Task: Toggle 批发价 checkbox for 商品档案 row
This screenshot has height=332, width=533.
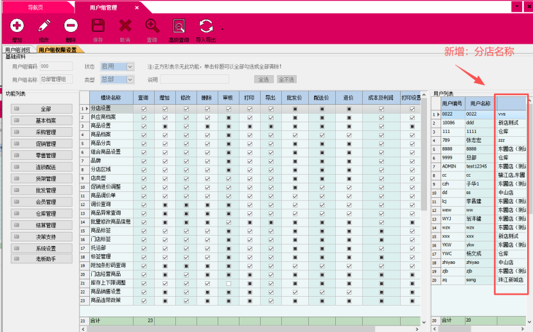Action: [295, 135]
